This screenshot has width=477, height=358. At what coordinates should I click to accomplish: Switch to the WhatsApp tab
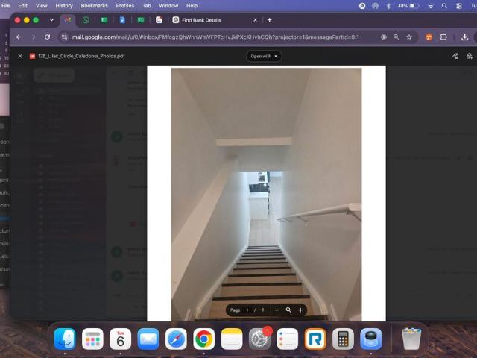click(86, 20)
